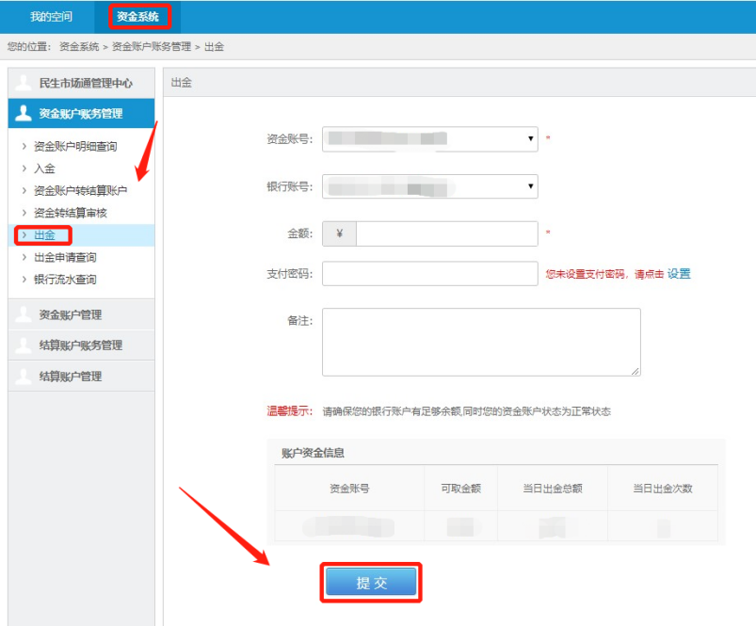Focus the 支付密码 password field
This screenshot has width=756, height=626.
429,274
